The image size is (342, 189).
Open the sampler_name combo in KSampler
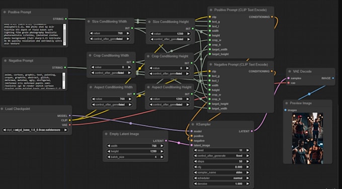pos(222,172)
